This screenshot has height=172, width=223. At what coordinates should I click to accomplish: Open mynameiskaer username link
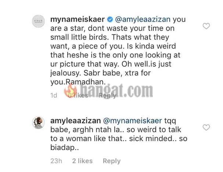(x=78, y=20)
